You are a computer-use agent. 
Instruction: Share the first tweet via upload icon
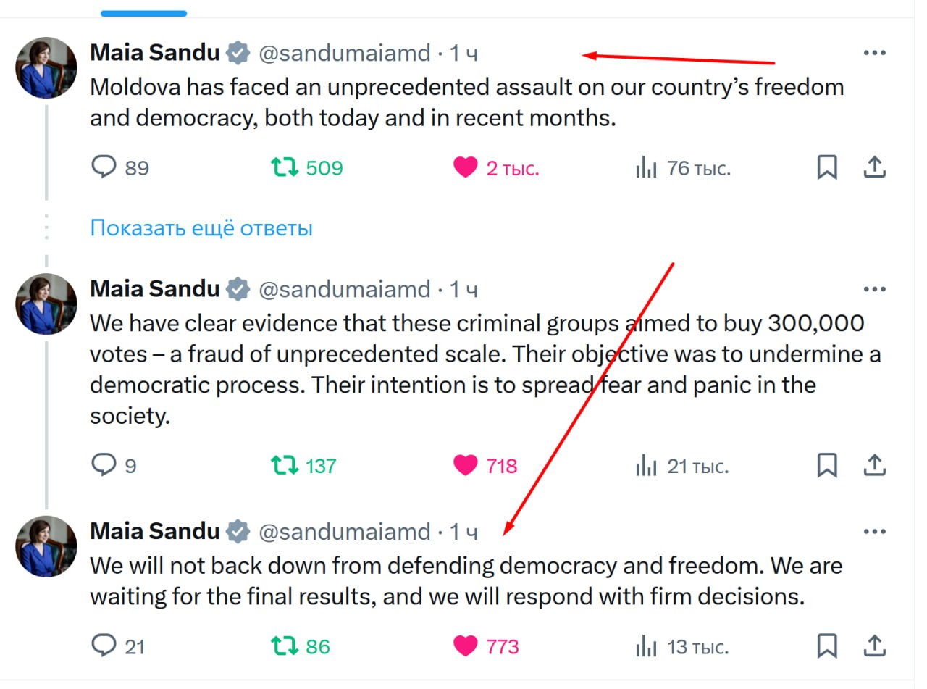[875, 167]
